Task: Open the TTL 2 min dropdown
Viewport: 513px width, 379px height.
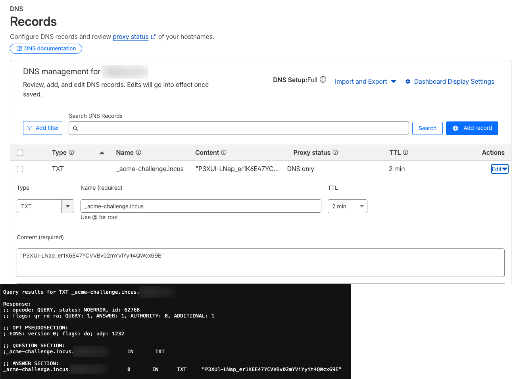Action: 347,206
